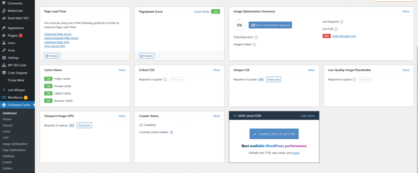Click Force cron in Low Quality Placeholder
This screenshot has height=173, width=418.
366,80
